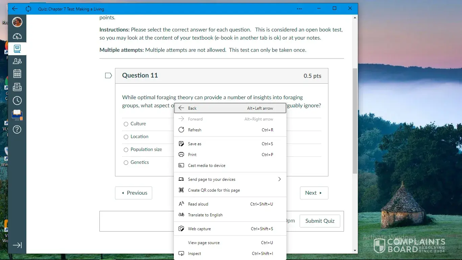Select the Location answer option

(126, 137)
